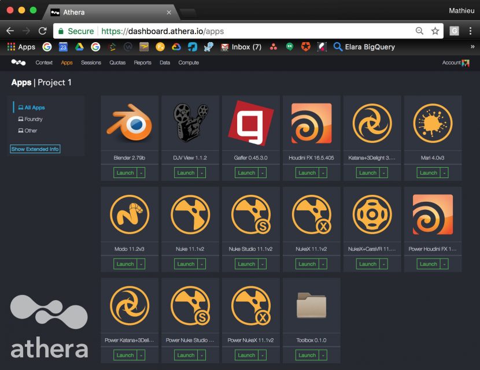Launch Nuke 11.1v2
Image resolution: width=480 pixels, height=370 pixels.
click(x=186, y=264)
